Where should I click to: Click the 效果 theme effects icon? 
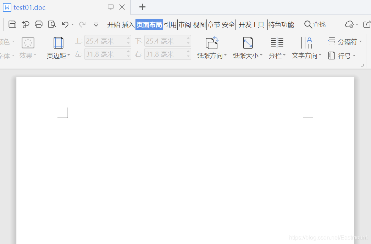coord(28,43)
